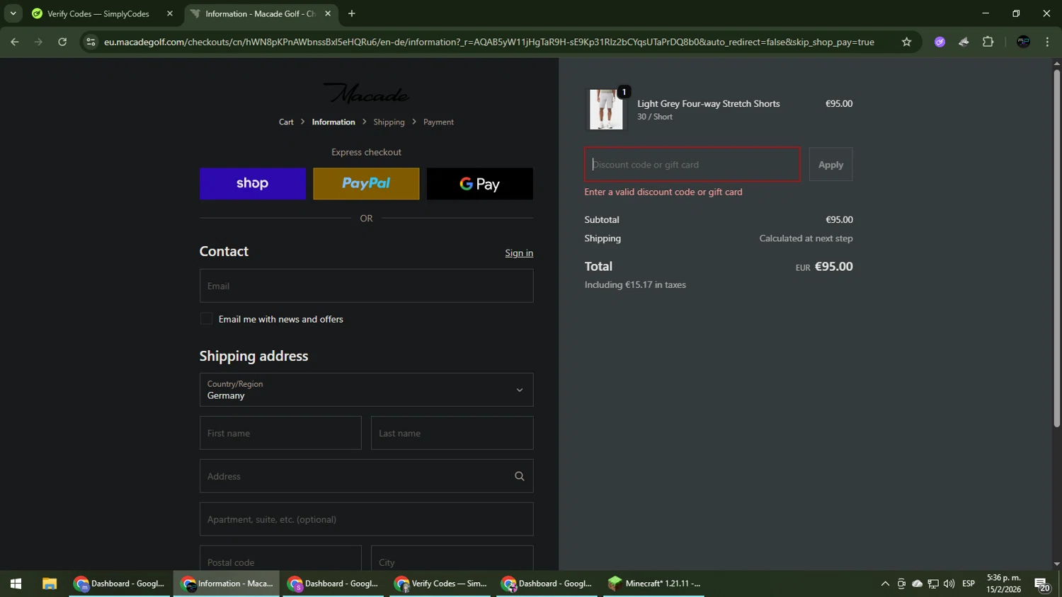Viewport: 1062px width, 597px height.
Task: Check out with the Shop Pay button
Action: point(253,183)
